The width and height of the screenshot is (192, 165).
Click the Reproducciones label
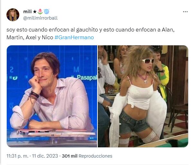[96, 156]
